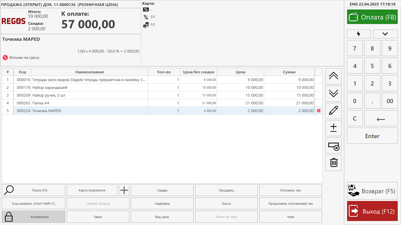Click the red discount badge on Точилка row
This screenshot has height=225, width=401.
click(319, 111)
